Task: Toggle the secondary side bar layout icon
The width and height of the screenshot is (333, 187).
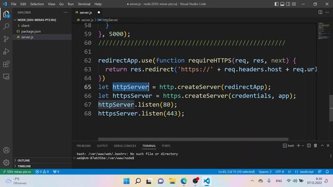Action: click(x=288, y=4)
